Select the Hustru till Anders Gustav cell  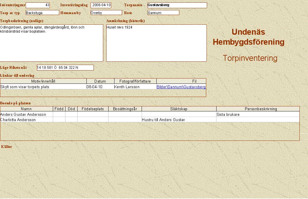pos(163,120)
